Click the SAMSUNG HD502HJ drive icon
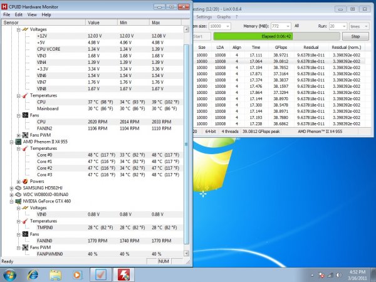Viewport: 376px width, 282px height. (18, 188)
